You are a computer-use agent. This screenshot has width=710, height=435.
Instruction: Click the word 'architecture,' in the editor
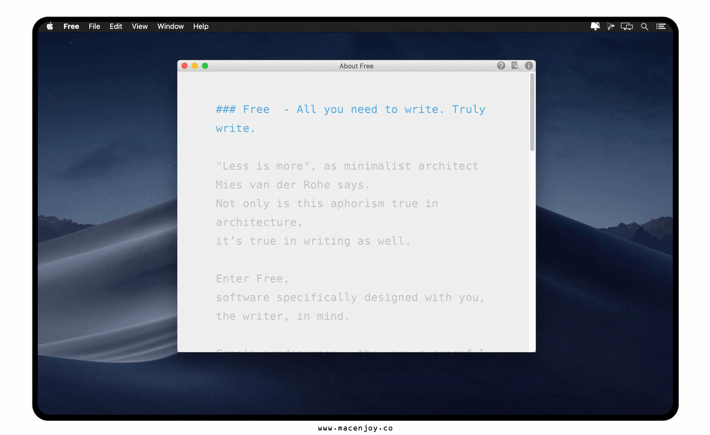[259, 223]
